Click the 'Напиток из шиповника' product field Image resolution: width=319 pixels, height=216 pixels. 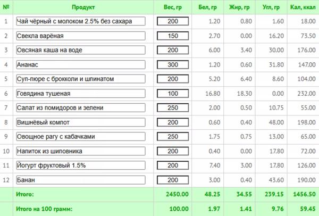coord(80,151)
